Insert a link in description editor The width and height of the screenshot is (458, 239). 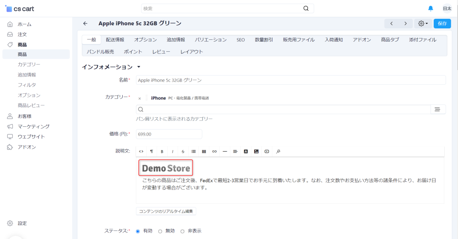214,152
